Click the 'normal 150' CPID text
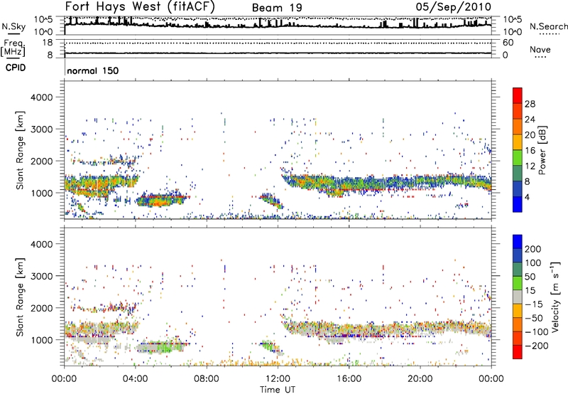568x394 pixels. pyautogui.click(x=93, y=70)
